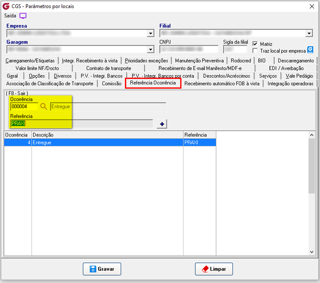The width and height of the screenshot is (320, 283).
Task: Expand the Empresa dropdown
Action: [151, 33]
